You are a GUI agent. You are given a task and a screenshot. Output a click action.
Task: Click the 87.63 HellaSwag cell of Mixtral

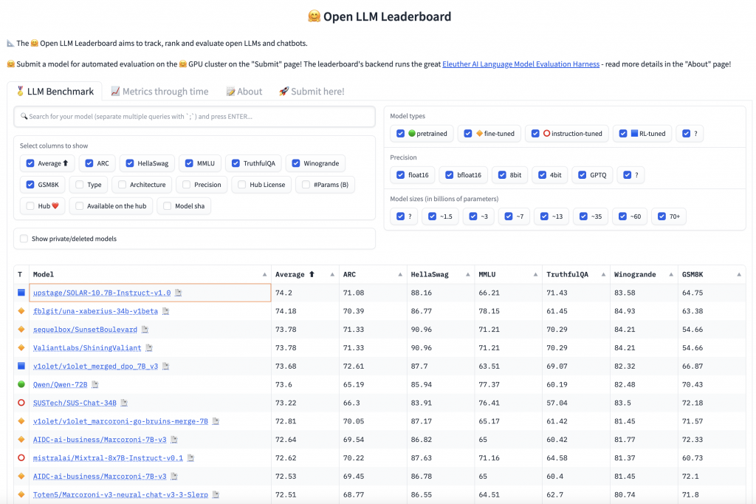[x=441, y=457]
